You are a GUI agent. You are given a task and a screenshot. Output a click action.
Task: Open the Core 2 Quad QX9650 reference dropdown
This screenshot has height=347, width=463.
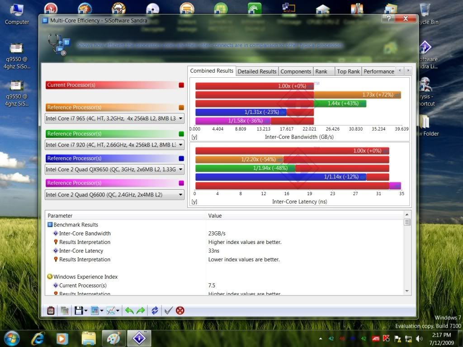tap(114, 169)
